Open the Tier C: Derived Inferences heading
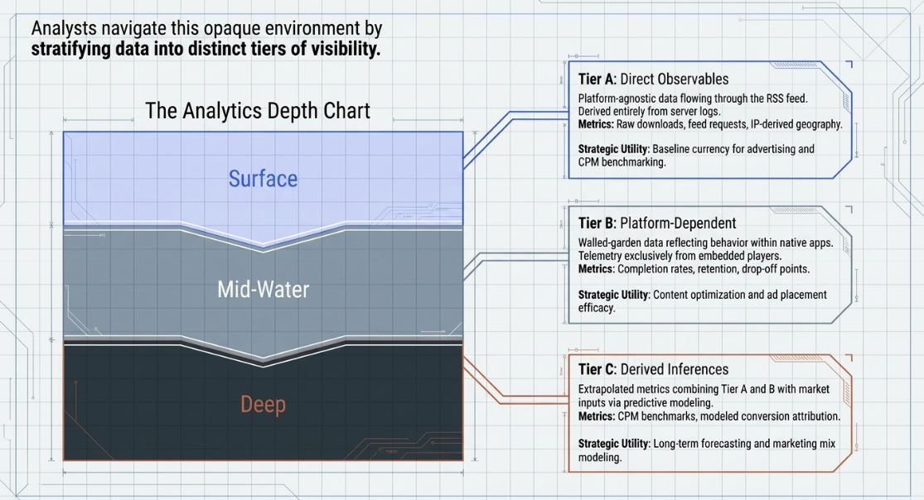Image resolution: width=924 pixels, height=500 pixels. coord(653,369)
